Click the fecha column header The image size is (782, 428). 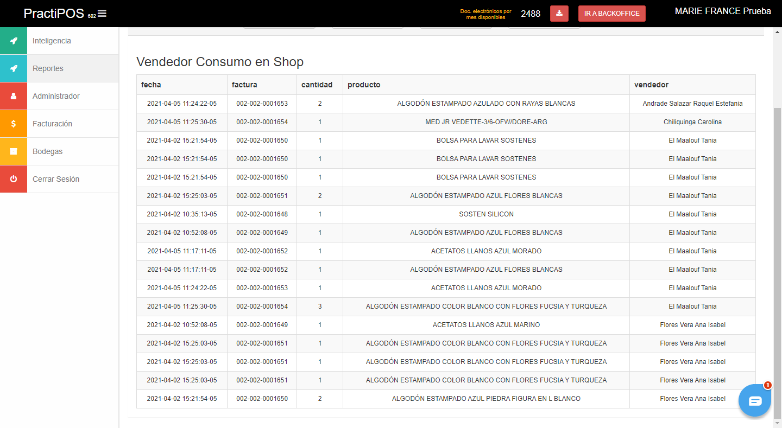(x=151, y=85)
